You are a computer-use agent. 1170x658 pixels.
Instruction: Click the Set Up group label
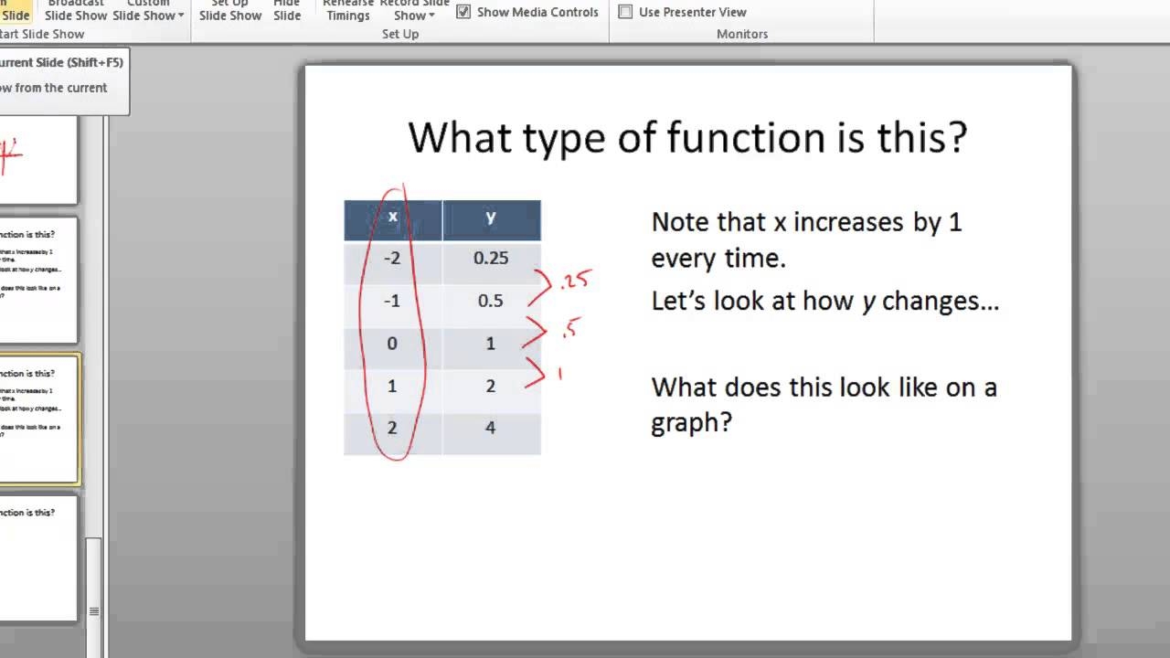coord(399,34)
